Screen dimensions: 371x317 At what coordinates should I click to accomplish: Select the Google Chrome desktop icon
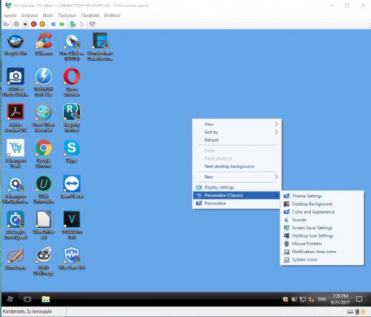coord(44,154)
